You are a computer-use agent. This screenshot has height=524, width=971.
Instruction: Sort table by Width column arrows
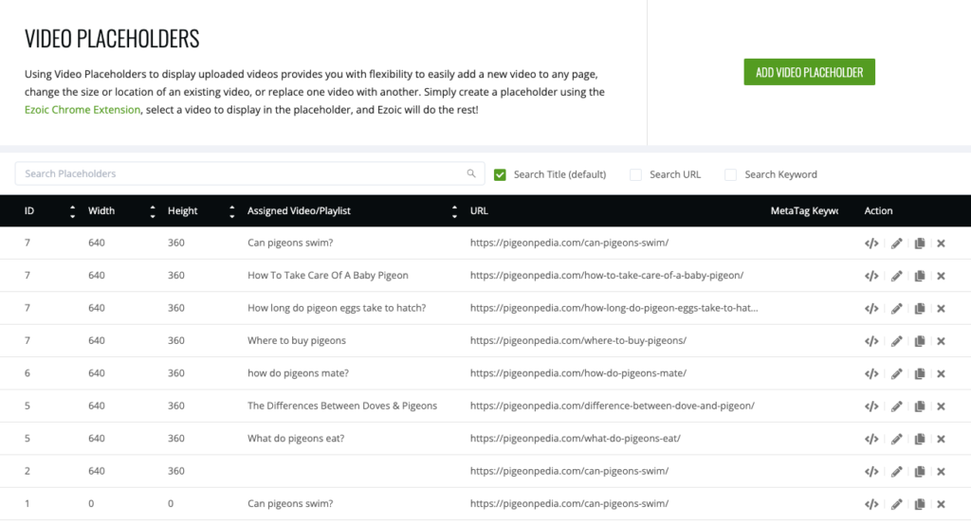(153, 211)
